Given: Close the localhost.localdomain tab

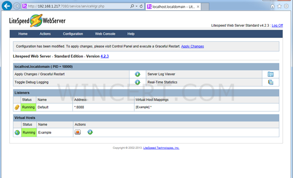Looking at the screenshot, I should click(198, 7).
